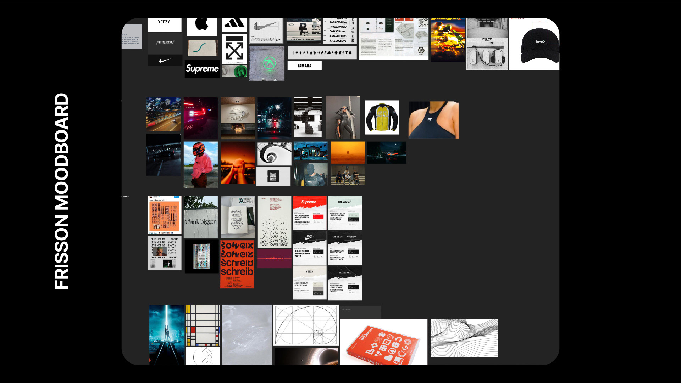681x383 pixels.
Task: Click the motocross rider poster
Action: tap(448, 40)
